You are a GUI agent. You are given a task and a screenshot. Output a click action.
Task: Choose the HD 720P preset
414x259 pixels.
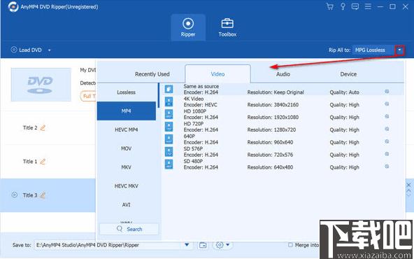pos(283,127)
